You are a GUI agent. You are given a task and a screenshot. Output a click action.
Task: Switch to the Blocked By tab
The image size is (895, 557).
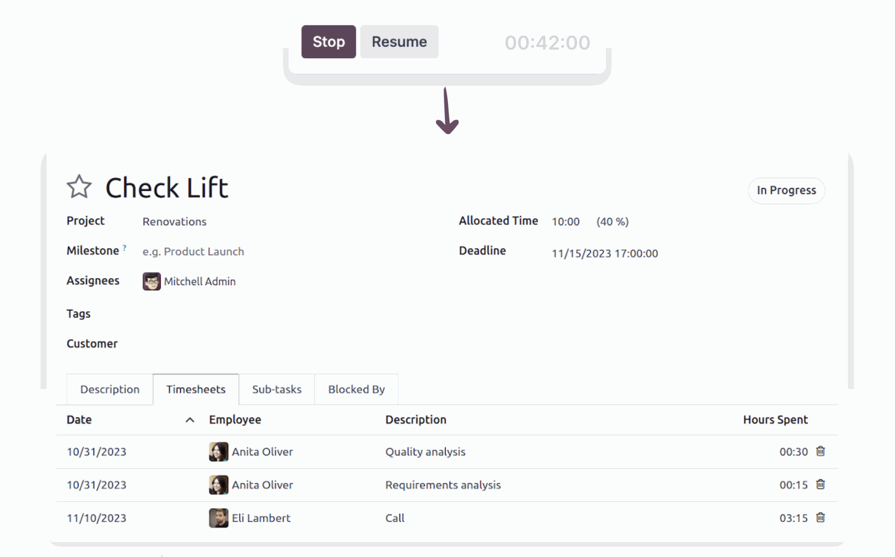(x=356, y=389)
